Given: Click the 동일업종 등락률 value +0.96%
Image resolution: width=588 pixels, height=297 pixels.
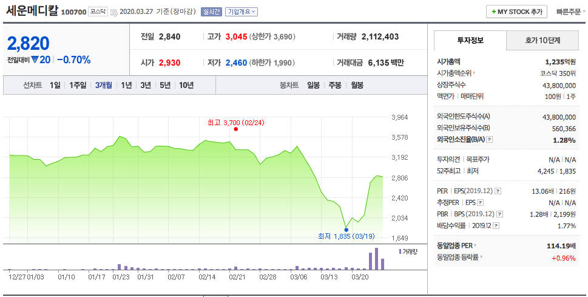Looking at the screenshot, I should click(x=563, y=258).
